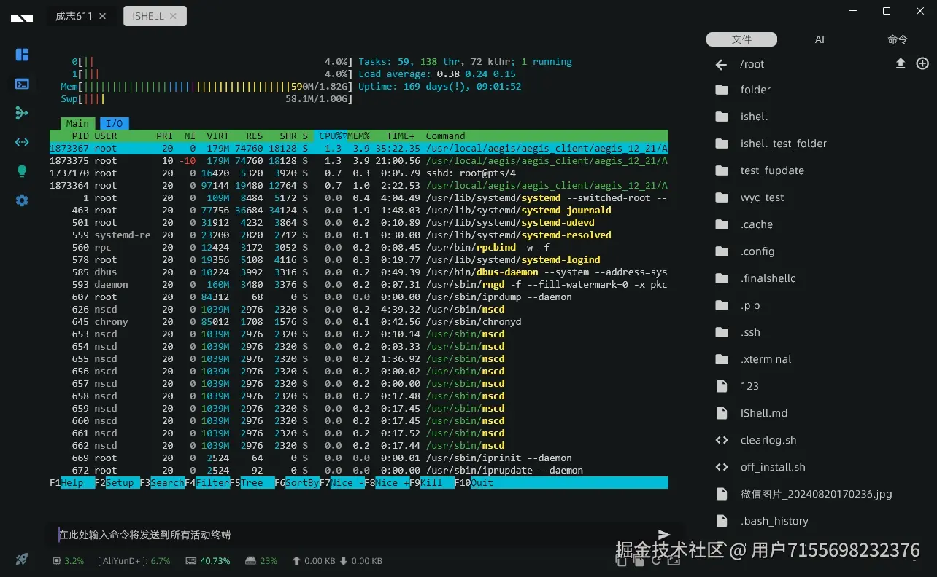Click the F9 Kill button in htop

pyautogui.click(x=432, y=483)
